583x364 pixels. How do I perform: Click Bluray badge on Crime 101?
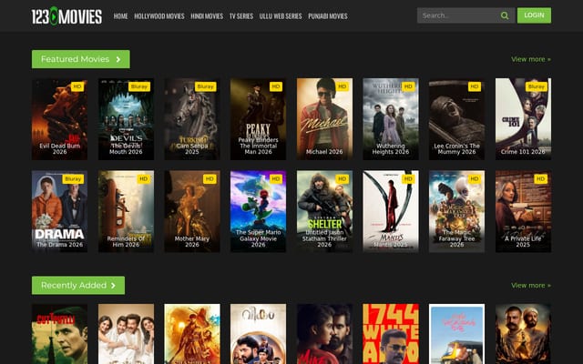point(537,86)
